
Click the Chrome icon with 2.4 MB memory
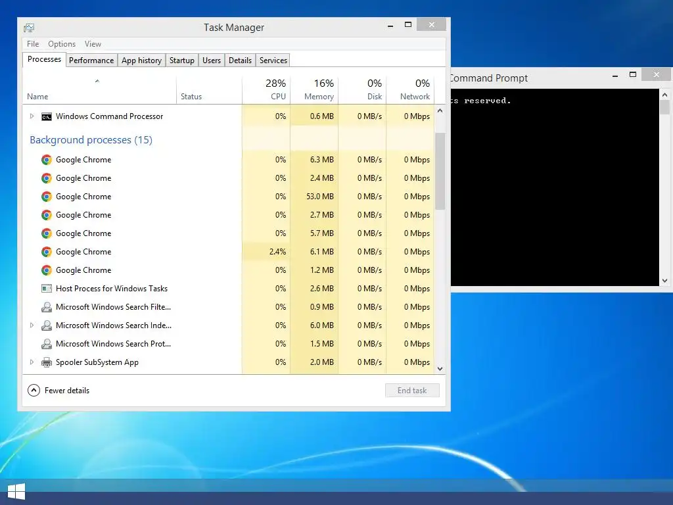(x=47, y=178)
